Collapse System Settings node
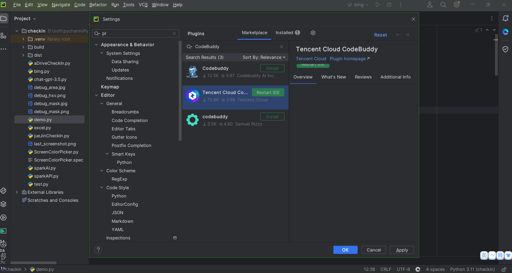 tap(102, 53)
